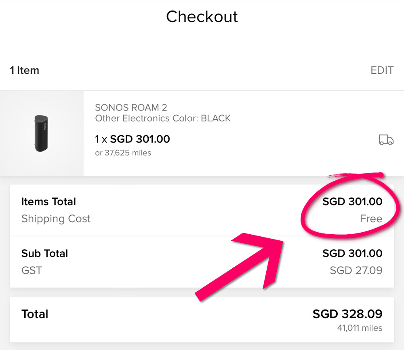The image size is (404, 350).
Task: Click the "or 37,625 miles" item price text
Action: point(123,153)
